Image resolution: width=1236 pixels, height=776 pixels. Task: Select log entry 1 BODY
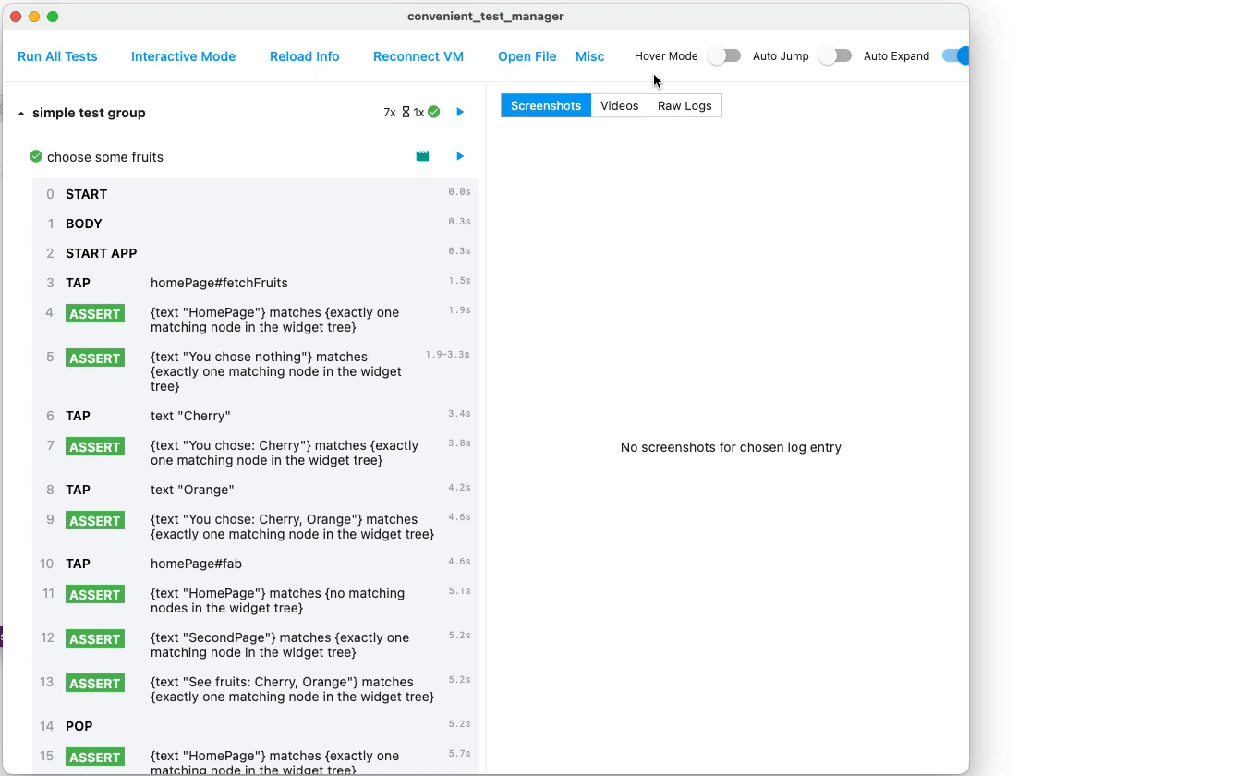pyautogui.click(x=255, y=224)
